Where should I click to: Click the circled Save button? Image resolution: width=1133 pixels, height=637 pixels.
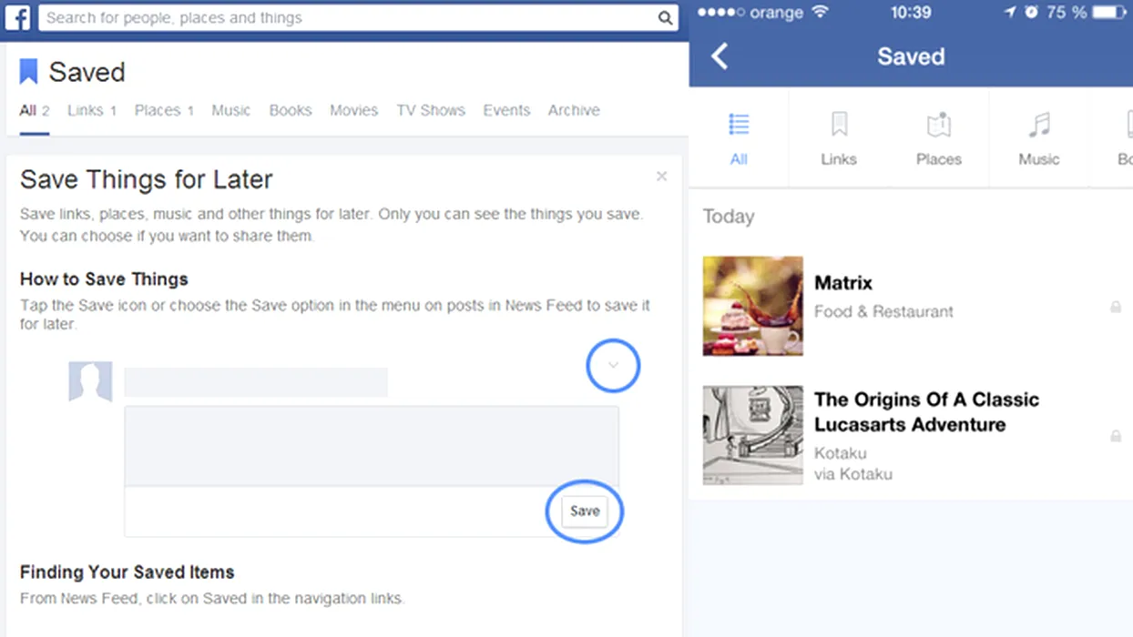[584, 511]
